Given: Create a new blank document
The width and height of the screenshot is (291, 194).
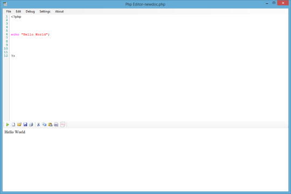Looking at the screenshot, I should pos(13,125).
